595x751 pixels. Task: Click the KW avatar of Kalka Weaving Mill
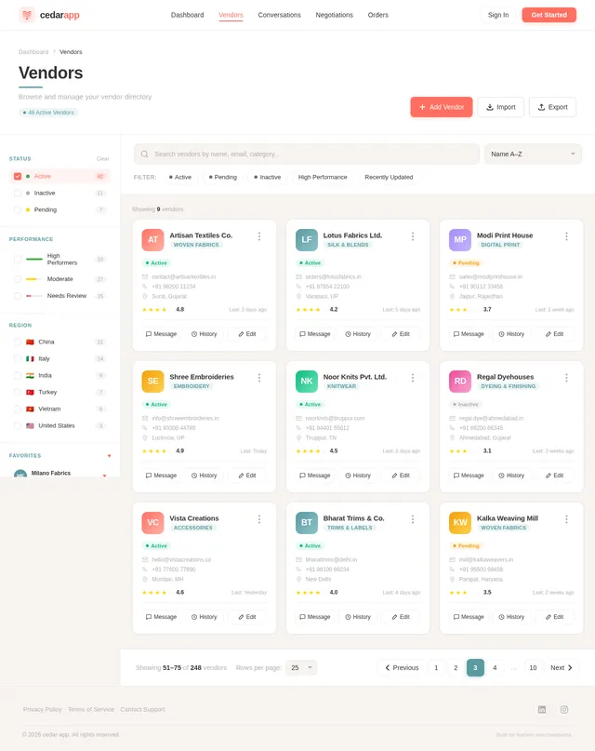(460, 523)
